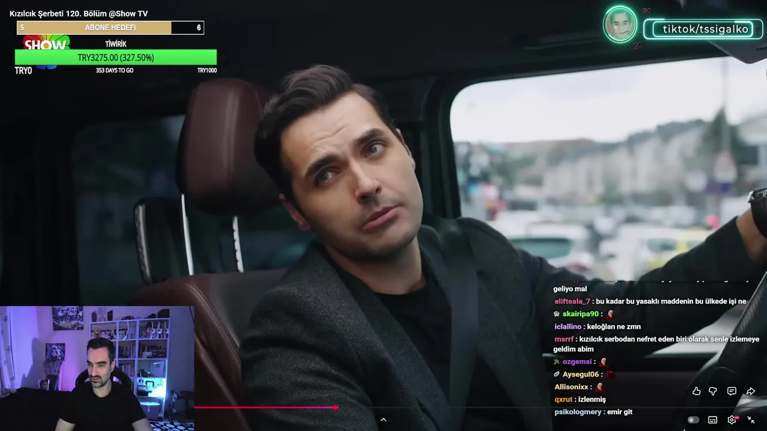Click the streamer avatar circle at the top

[x=620, y=25]
